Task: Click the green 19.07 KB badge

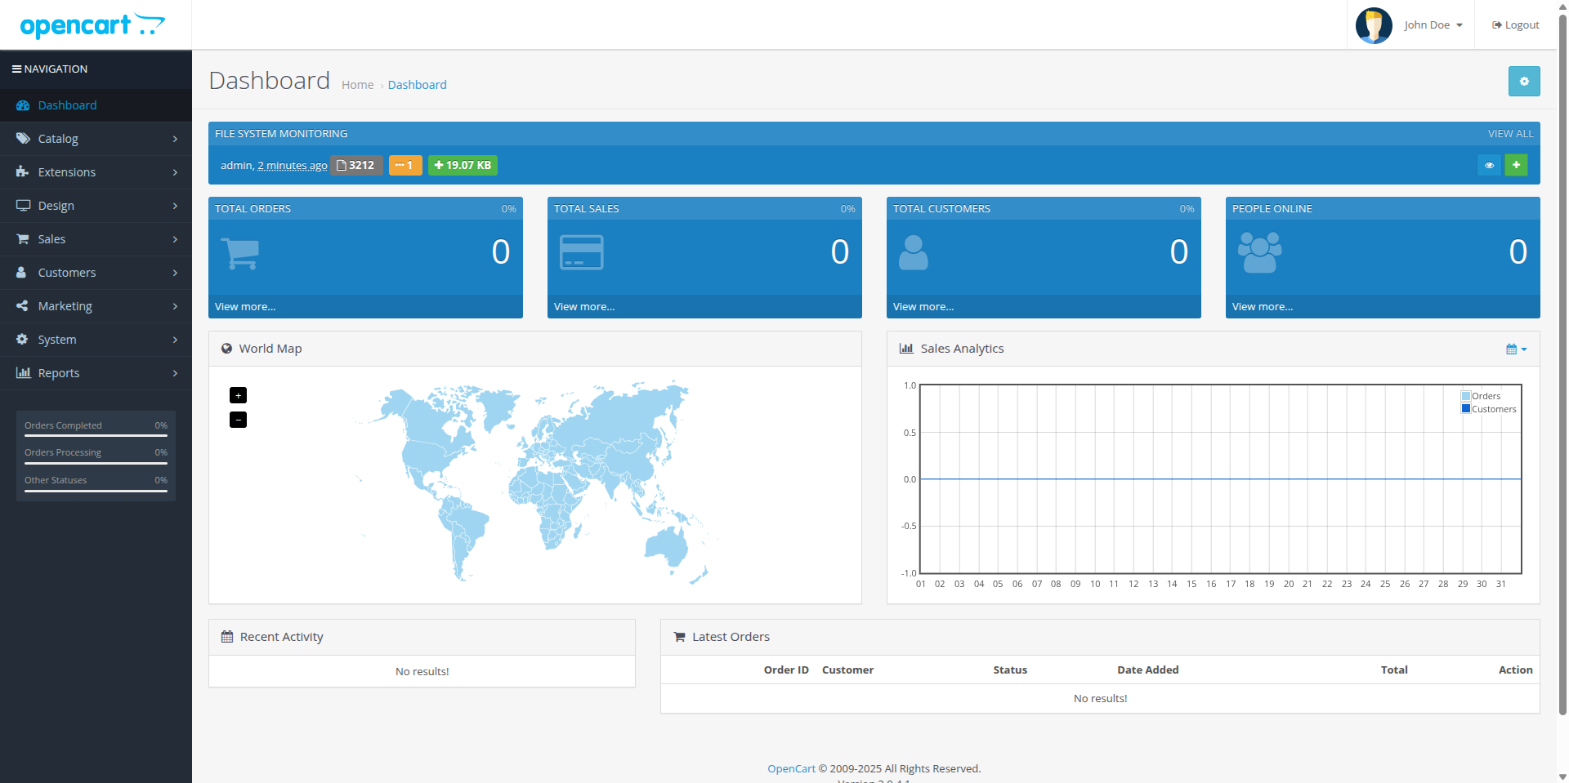Action: 463,165
